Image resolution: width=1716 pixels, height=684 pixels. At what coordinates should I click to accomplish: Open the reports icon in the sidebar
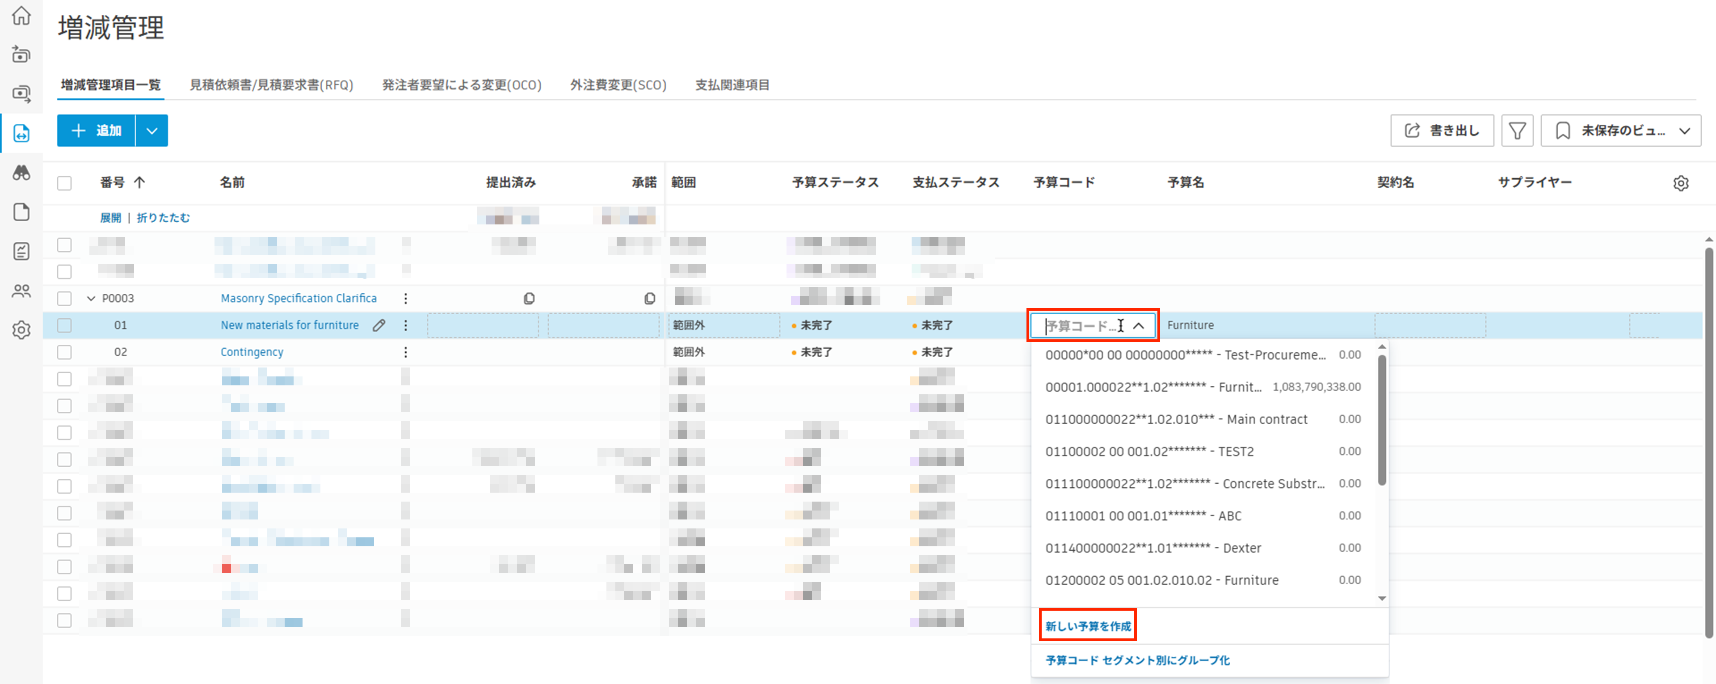pyautogui.click(x=22, y=251)
